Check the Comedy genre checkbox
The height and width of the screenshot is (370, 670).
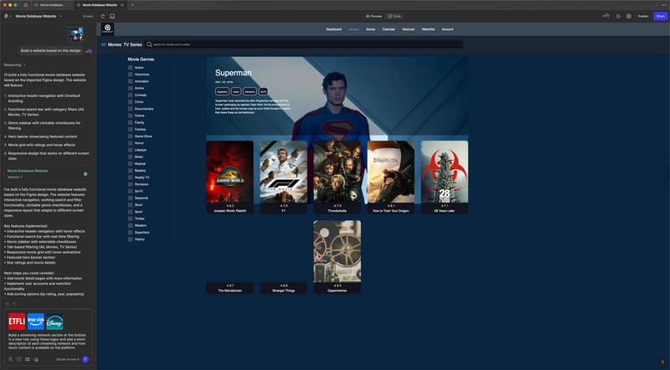(131, 95)
